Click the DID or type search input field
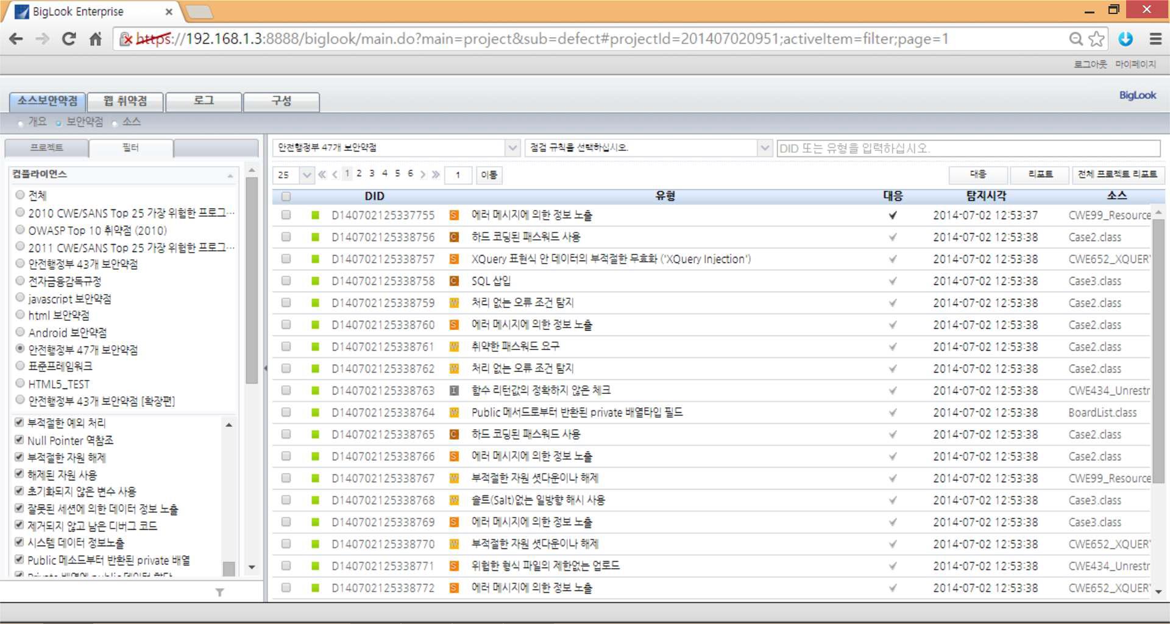The width and height of the screenshot is (1170, 624). [968, 149]
